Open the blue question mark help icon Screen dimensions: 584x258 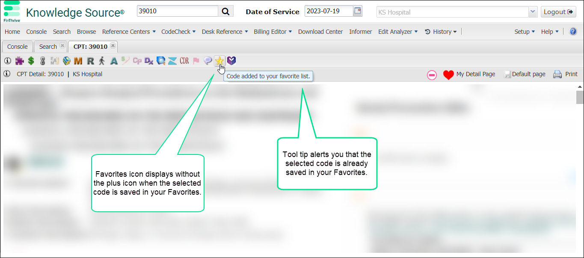[x=573, y=31]
